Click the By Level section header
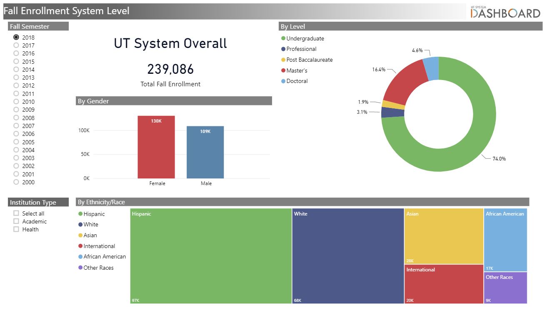This screenshot has width=547, height=311. (410, 26)
